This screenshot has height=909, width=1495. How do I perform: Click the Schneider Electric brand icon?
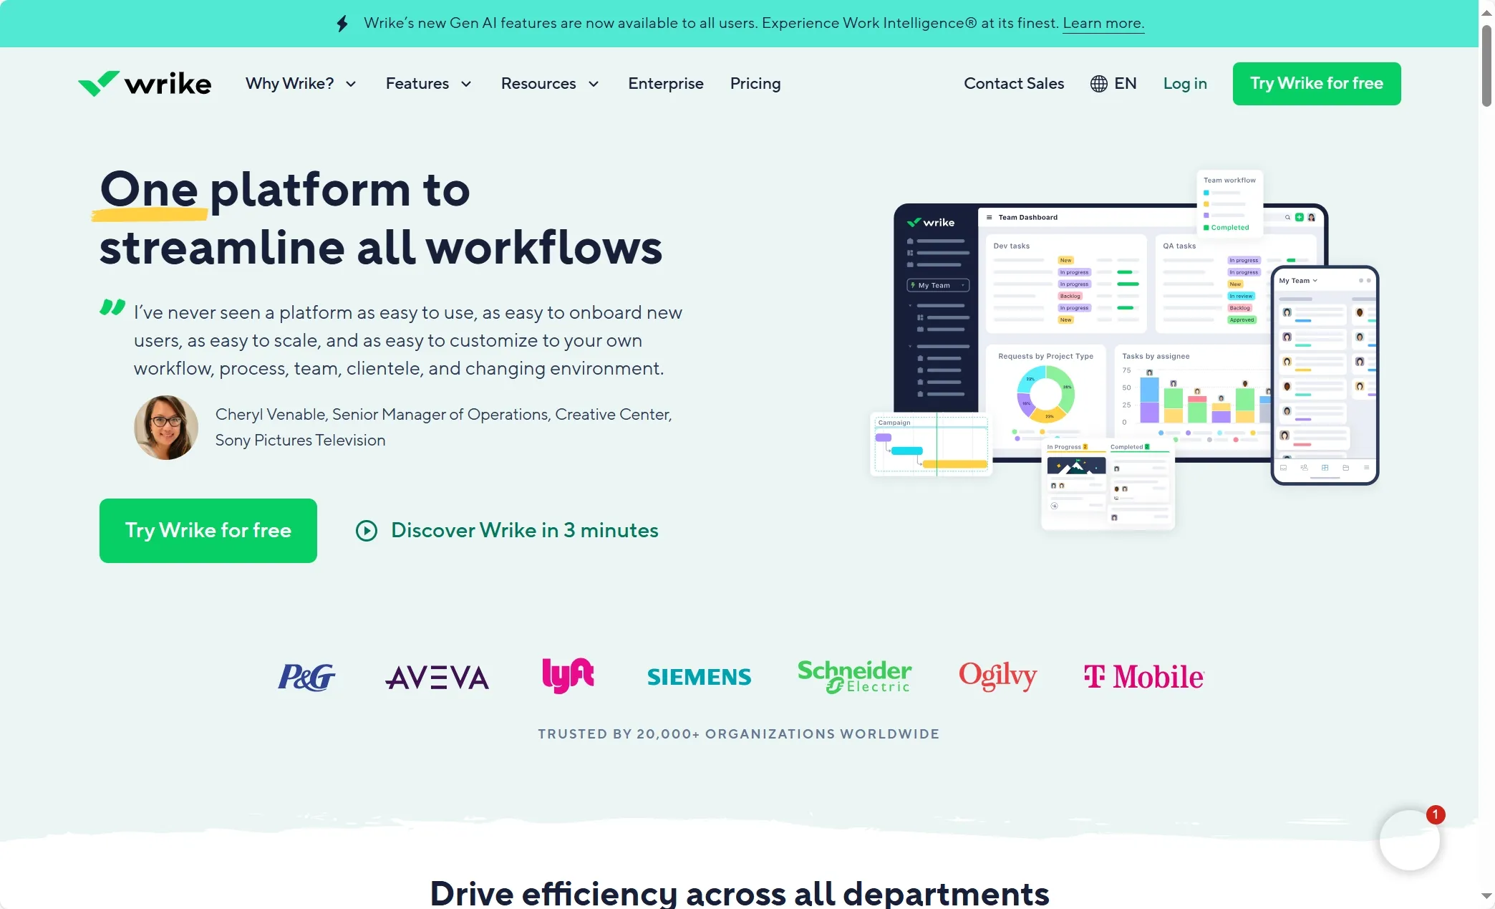pyautogui.click(x=854, y=676)
